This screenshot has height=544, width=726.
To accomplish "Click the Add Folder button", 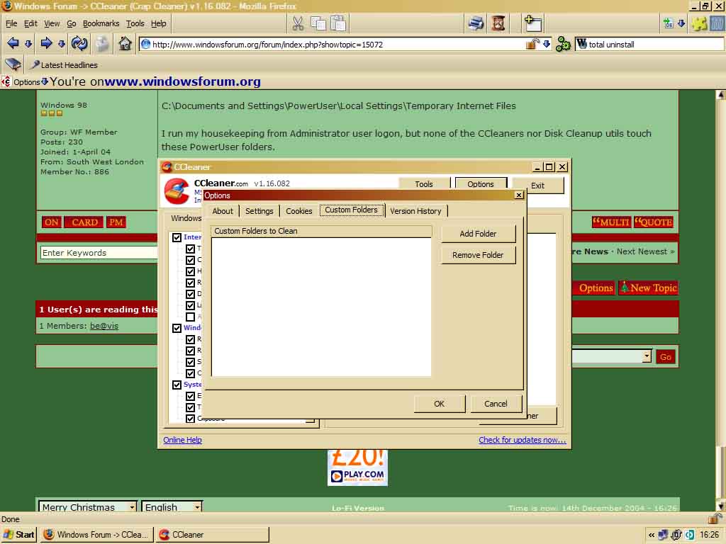I will click(x=478, y=234).
